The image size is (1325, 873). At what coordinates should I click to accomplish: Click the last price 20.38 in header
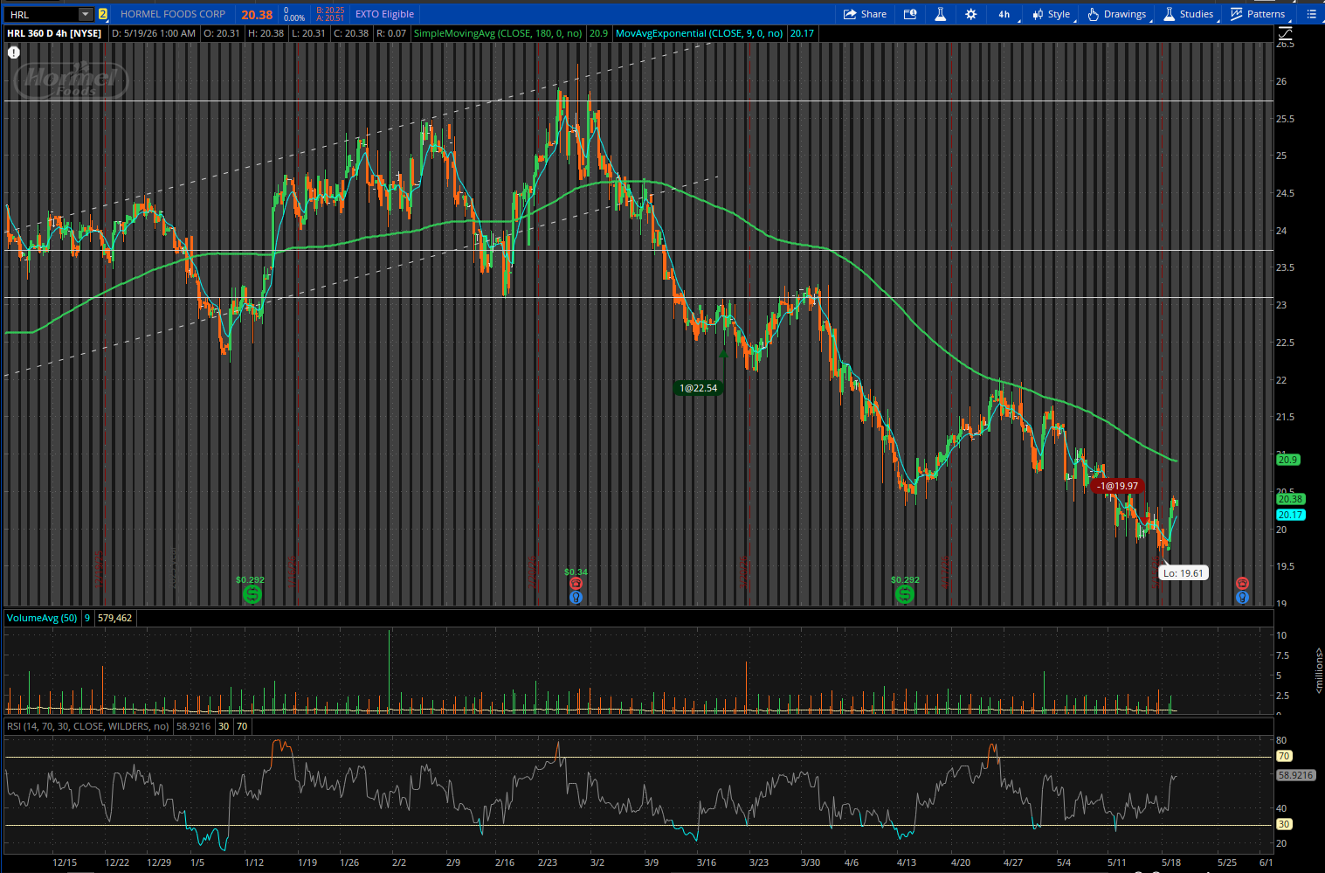click(257, 14)
